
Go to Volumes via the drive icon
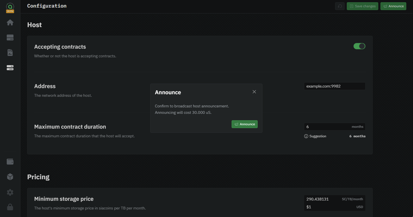click(10, 37)
